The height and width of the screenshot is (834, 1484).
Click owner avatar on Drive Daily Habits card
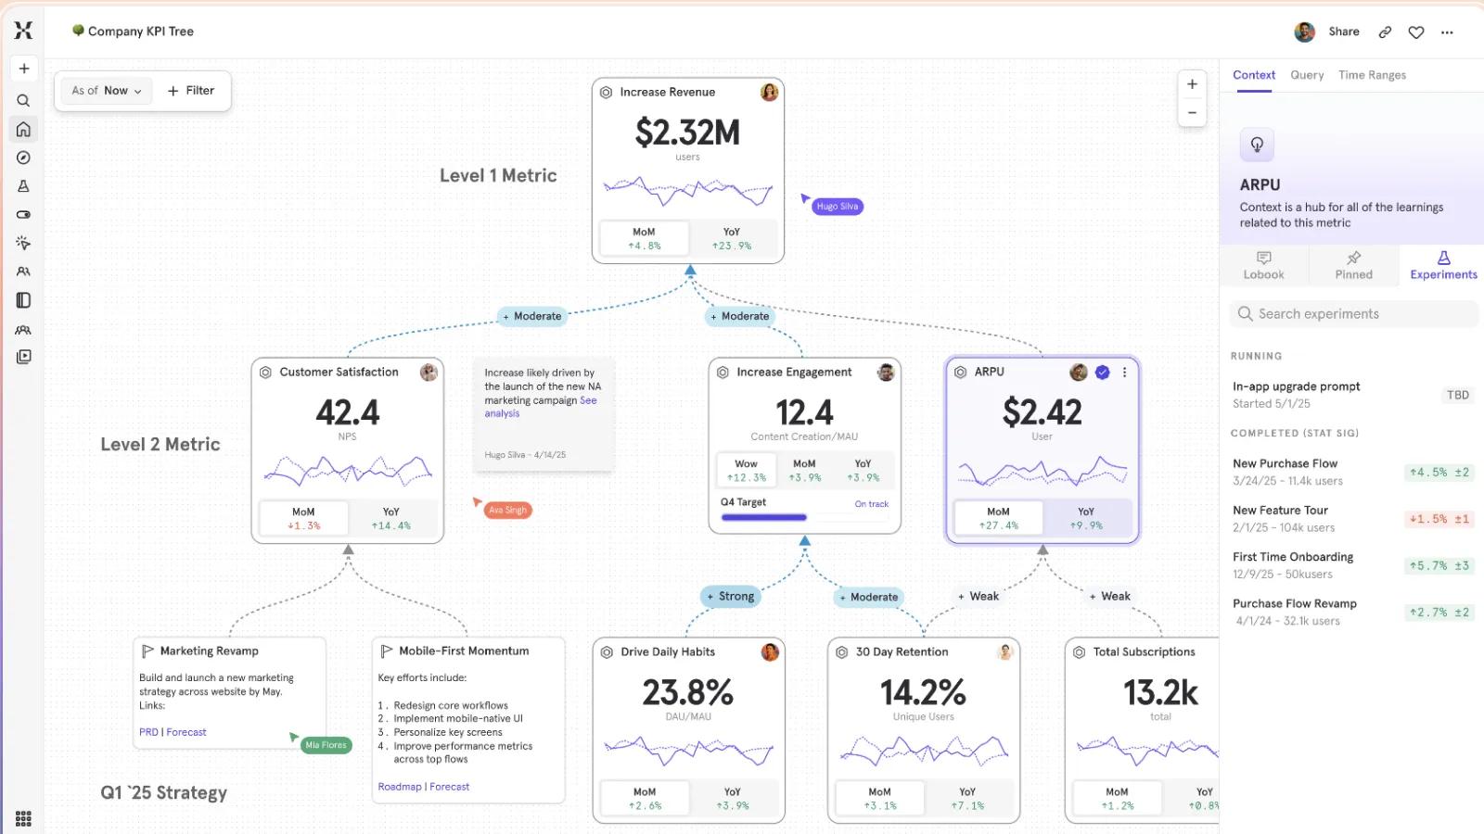[770, 651]
